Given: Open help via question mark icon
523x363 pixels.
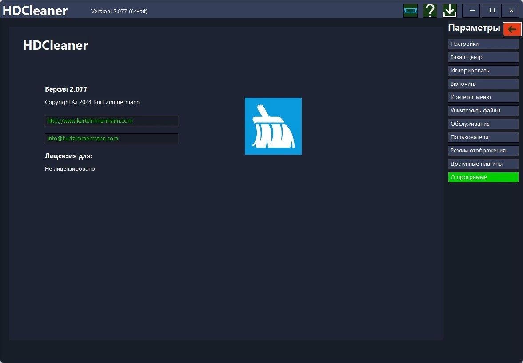Looking at the screenshot, I should point(430,11).
